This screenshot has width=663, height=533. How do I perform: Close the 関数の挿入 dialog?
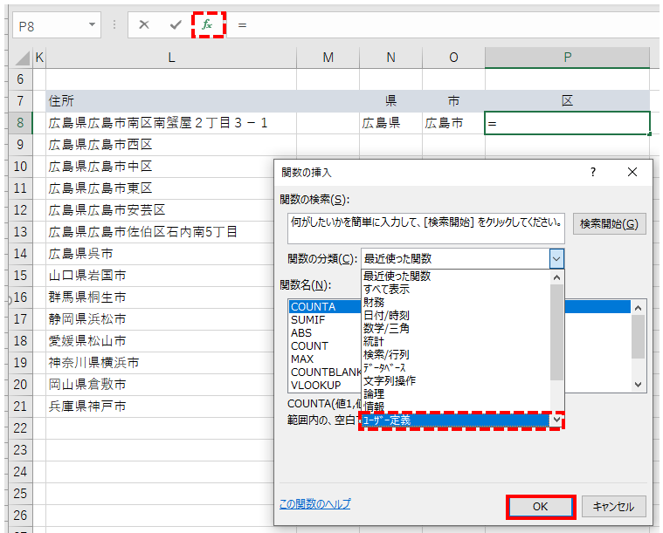(632, 173)
